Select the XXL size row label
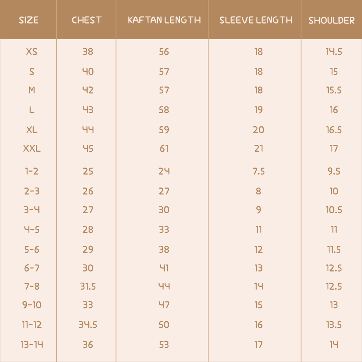 pyautogui.click(x=32, y=148)
